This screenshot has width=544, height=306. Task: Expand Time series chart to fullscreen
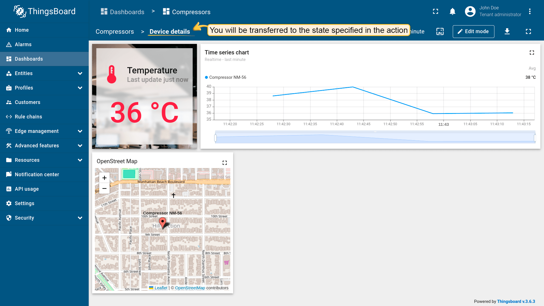532,53
